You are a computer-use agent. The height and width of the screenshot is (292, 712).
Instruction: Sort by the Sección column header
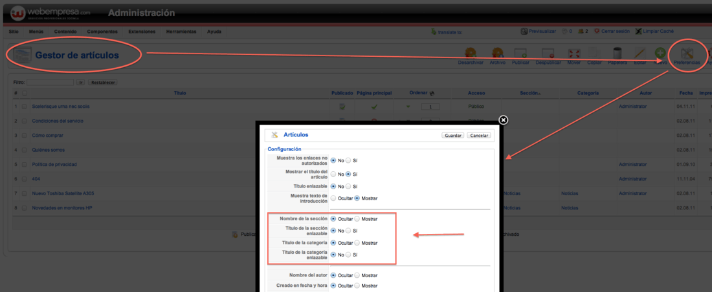coord(529,93)
